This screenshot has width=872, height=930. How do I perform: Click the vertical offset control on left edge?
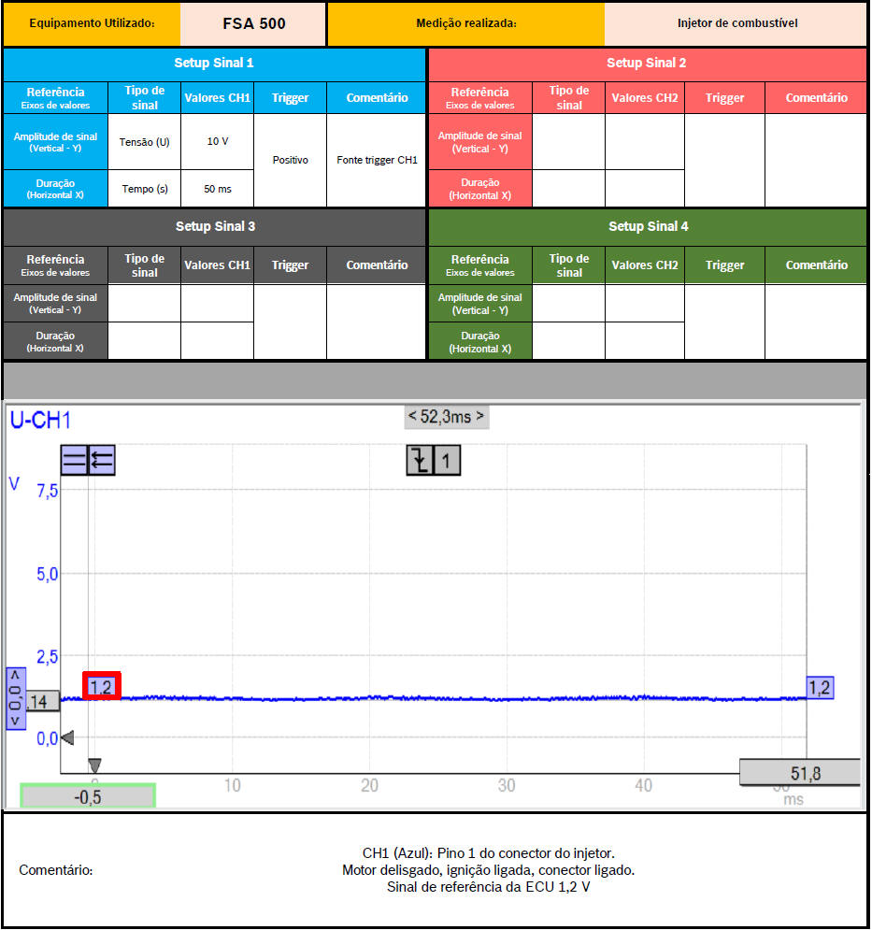(16, 699)
